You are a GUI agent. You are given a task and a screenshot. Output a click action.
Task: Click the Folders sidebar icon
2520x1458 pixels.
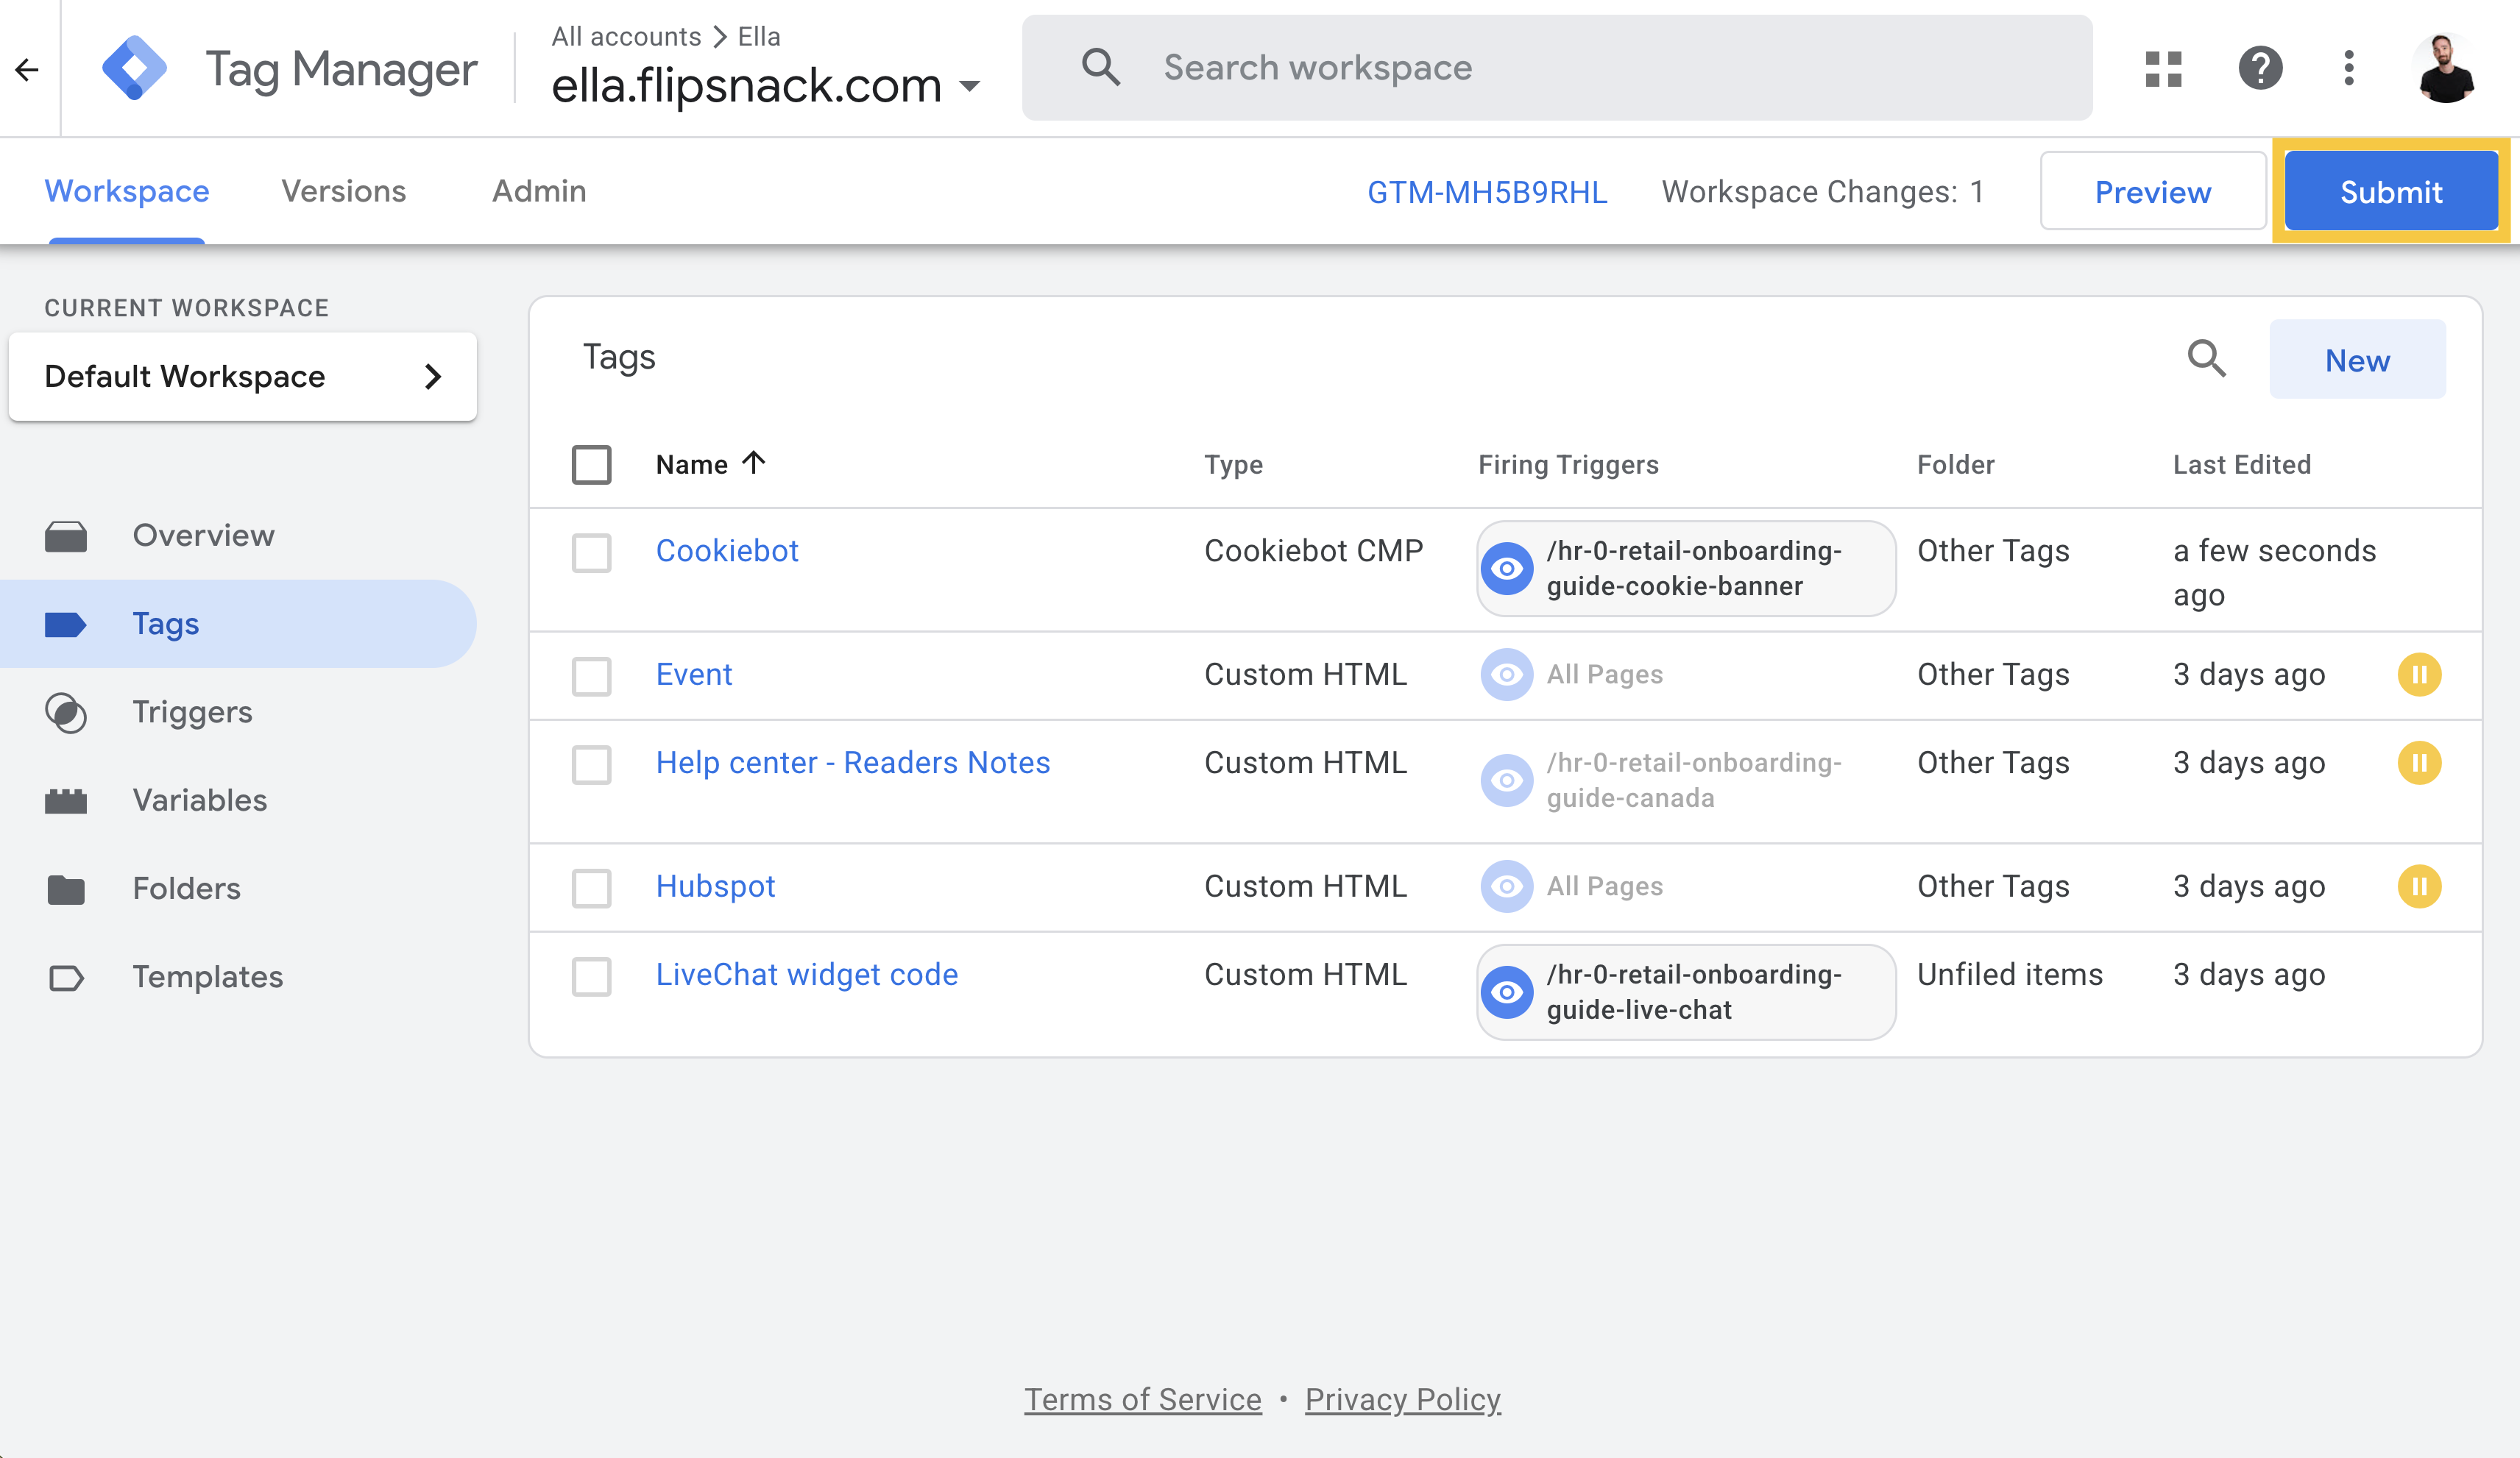point(66,889)
